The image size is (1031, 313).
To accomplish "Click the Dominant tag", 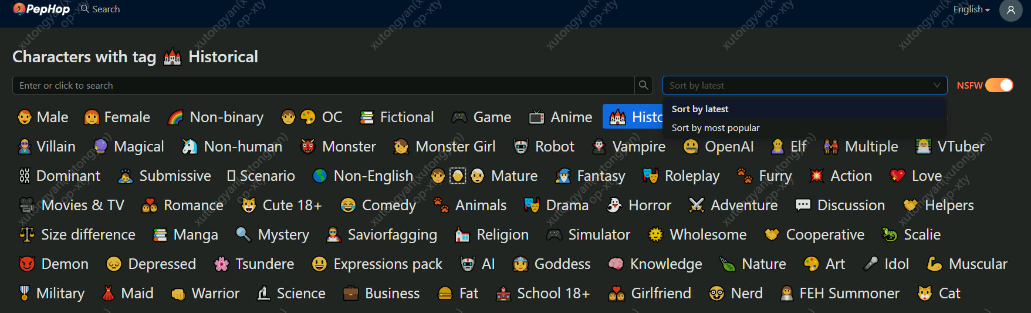I will pyautogui.click(x=59, y=176).
